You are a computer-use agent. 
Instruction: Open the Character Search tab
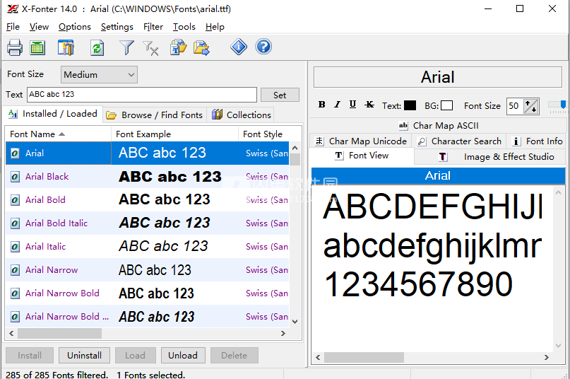point(459,141)
